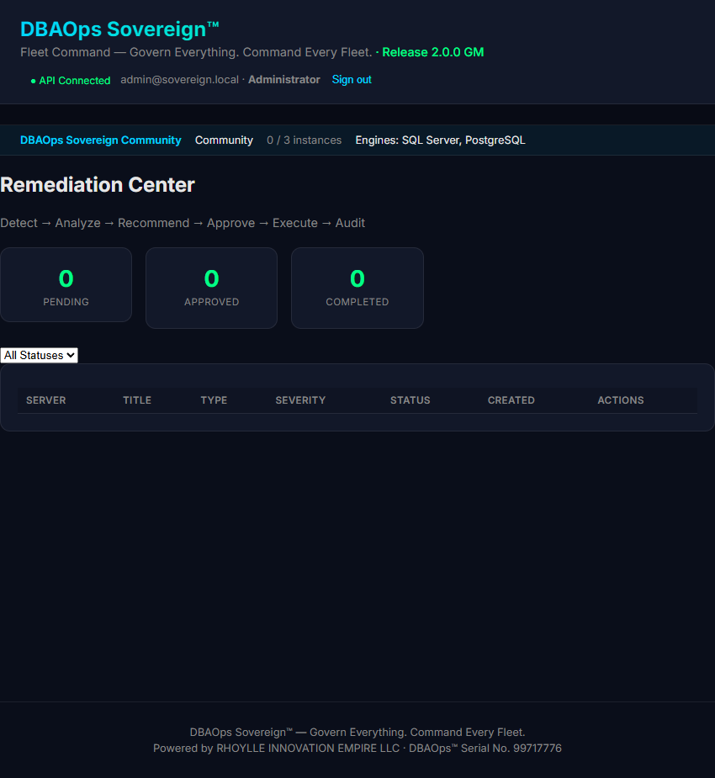Open the All Statuses dropdown
The width and height of the screenshot is (715, 778).
pyautogui.click(x=40, y=355)
